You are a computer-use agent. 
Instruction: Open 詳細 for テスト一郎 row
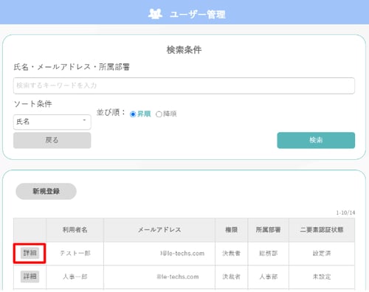[x=30, y=253]
